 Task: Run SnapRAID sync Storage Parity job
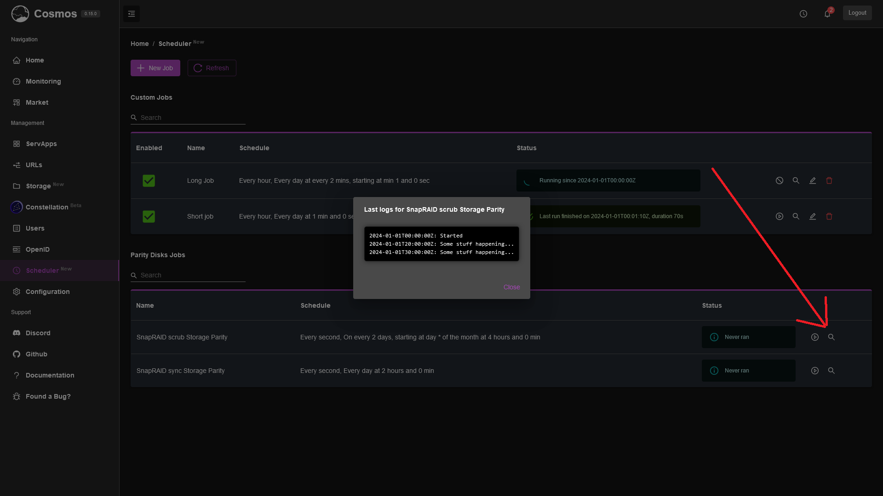815,371
